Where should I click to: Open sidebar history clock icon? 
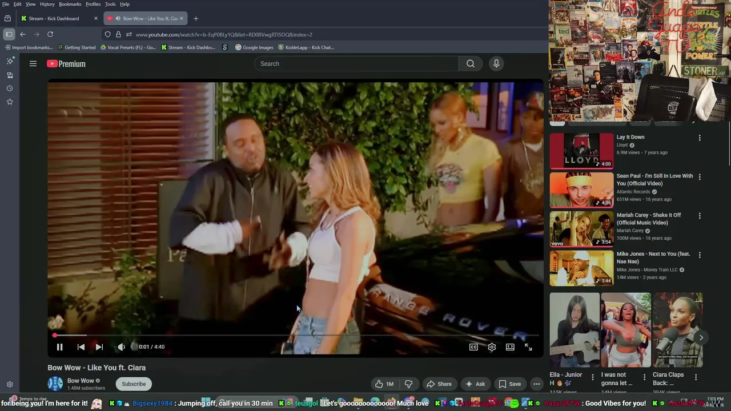10,88
